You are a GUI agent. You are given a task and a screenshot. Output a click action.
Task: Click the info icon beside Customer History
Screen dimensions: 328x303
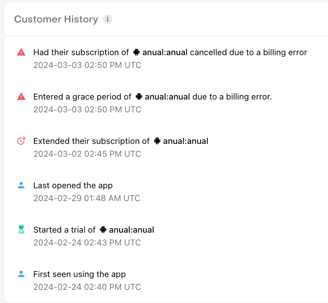[107, 19]
